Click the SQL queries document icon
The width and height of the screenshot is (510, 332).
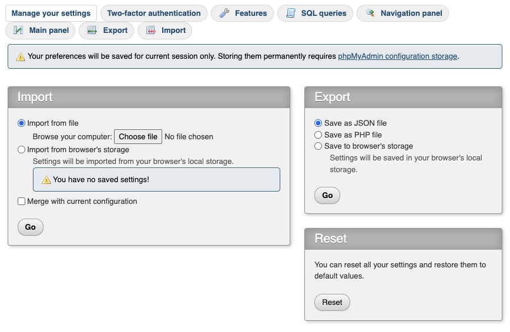tap(290, 14)
